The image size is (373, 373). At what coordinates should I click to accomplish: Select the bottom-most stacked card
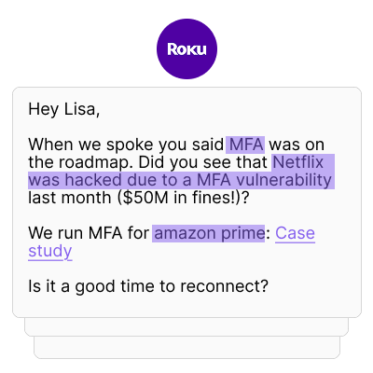pyautogui.click(x=186, y=348)
